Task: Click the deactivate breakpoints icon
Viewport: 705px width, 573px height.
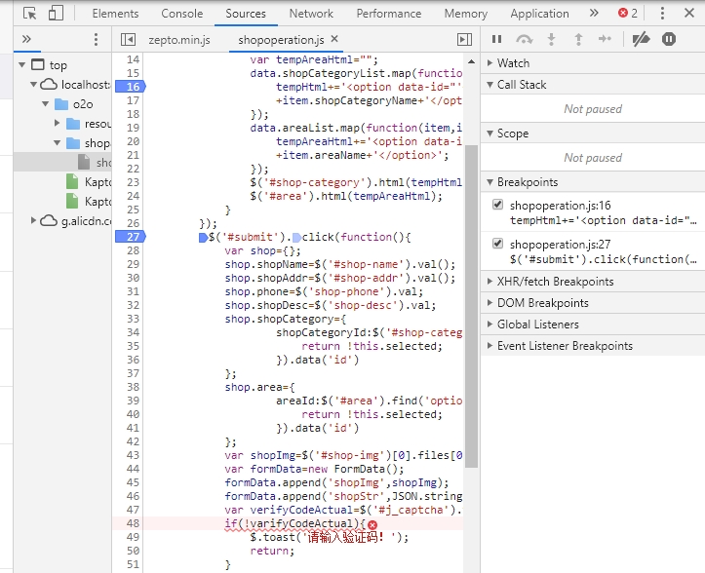Action: 641,39
